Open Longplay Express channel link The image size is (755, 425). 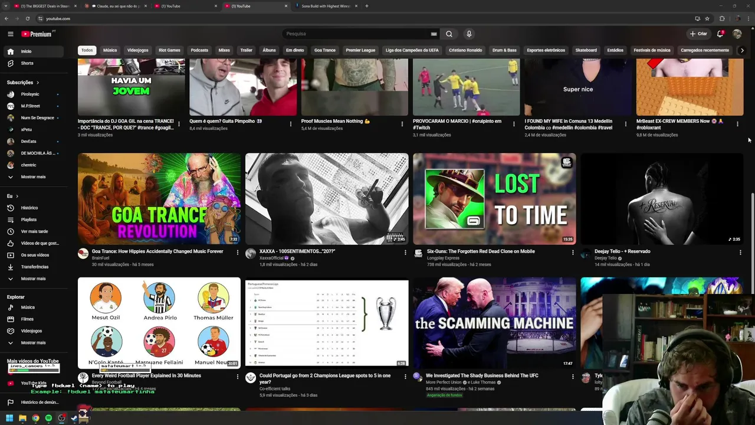[x=442, y=258]
